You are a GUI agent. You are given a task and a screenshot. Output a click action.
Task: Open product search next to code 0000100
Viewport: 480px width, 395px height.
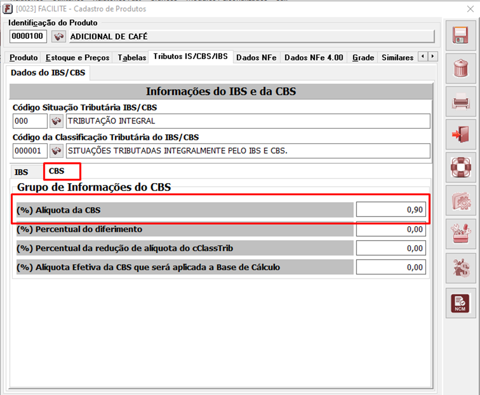[x=58, y=37]
